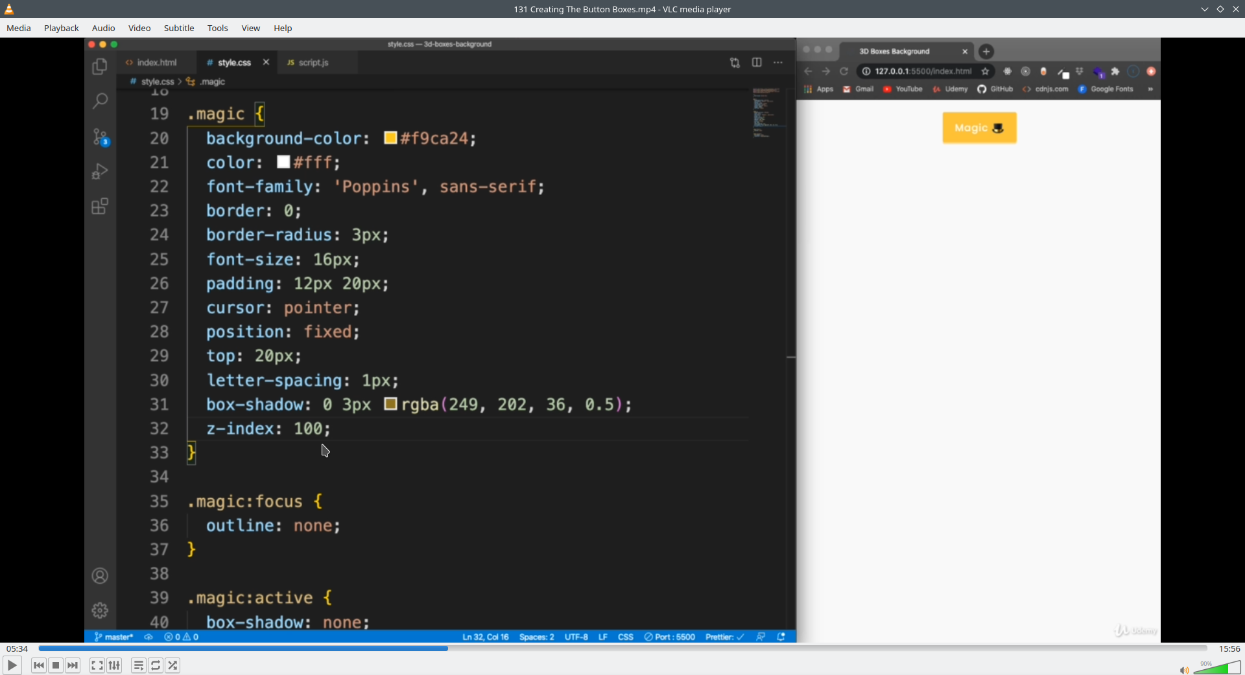Click the browser reload icon

click(x=844, y=71)
